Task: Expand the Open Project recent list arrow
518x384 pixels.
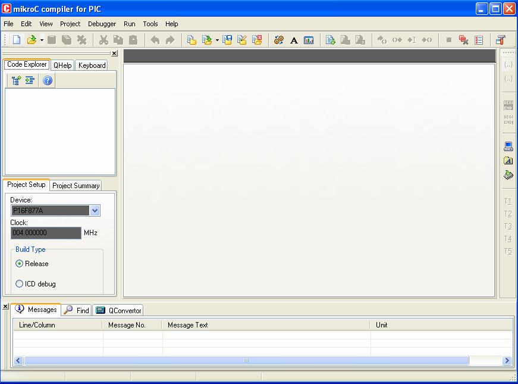Action: [x=217, y=40]
